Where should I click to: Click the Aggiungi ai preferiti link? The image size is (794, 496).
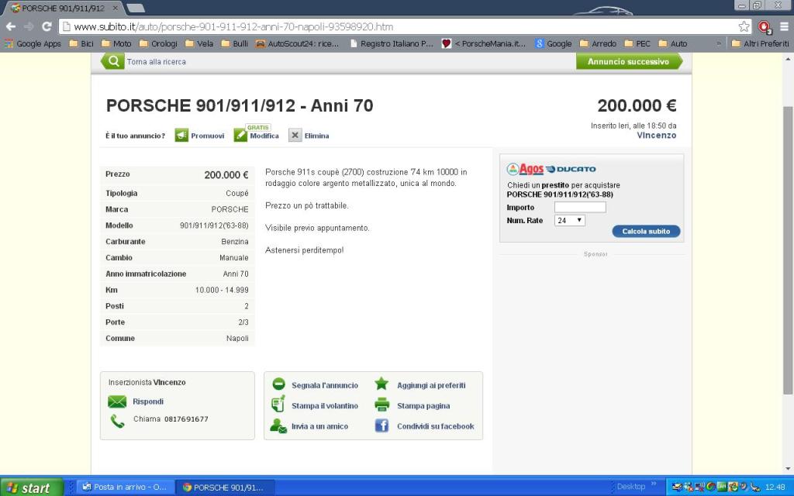tap(431, 385)
